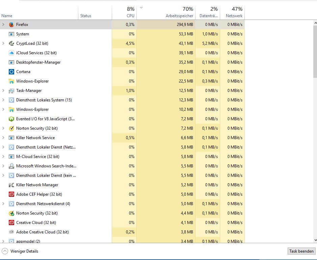Viewport: 317px width, 260px height.
Task: Select the Cortana process row name
Action: point(23,72)
